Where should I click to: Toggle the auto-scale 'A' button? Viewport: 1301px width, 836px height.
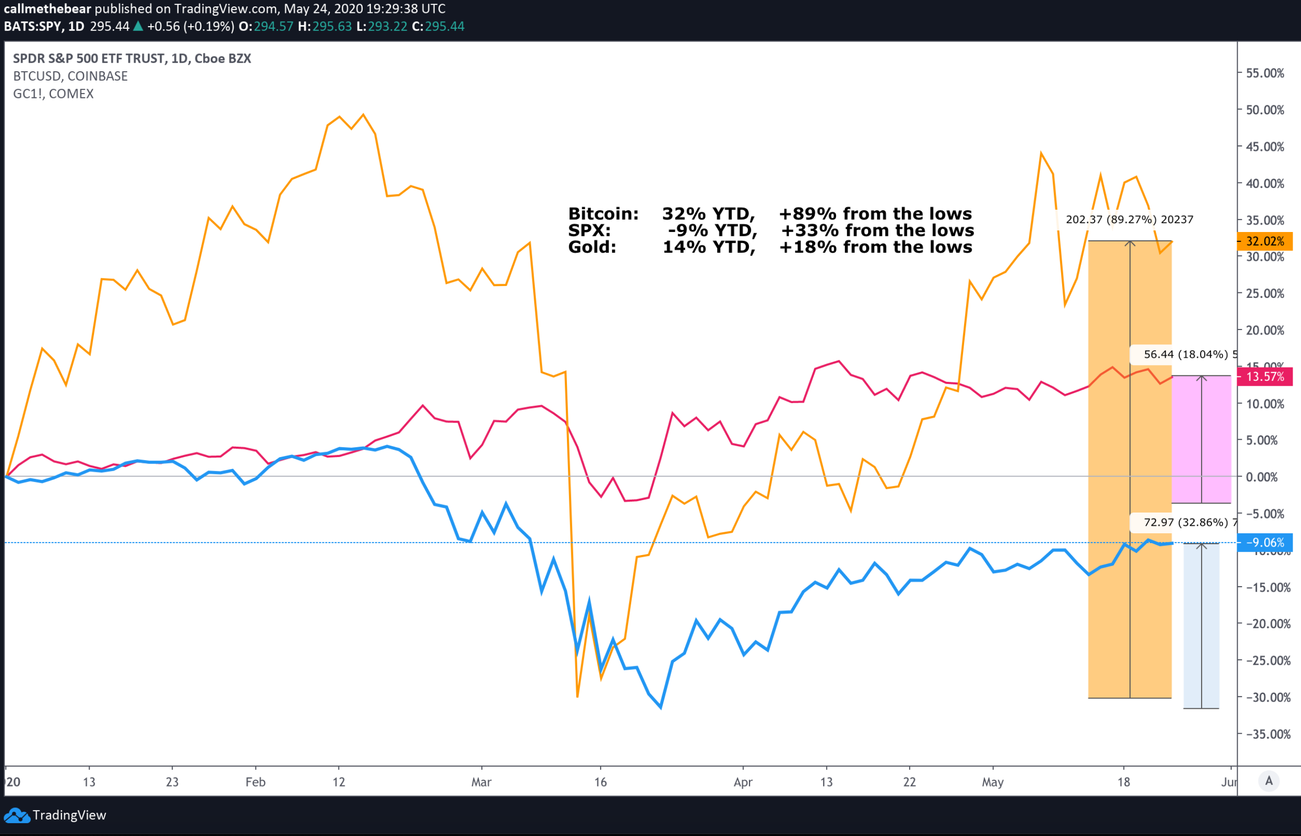[x=1269, y=781]
